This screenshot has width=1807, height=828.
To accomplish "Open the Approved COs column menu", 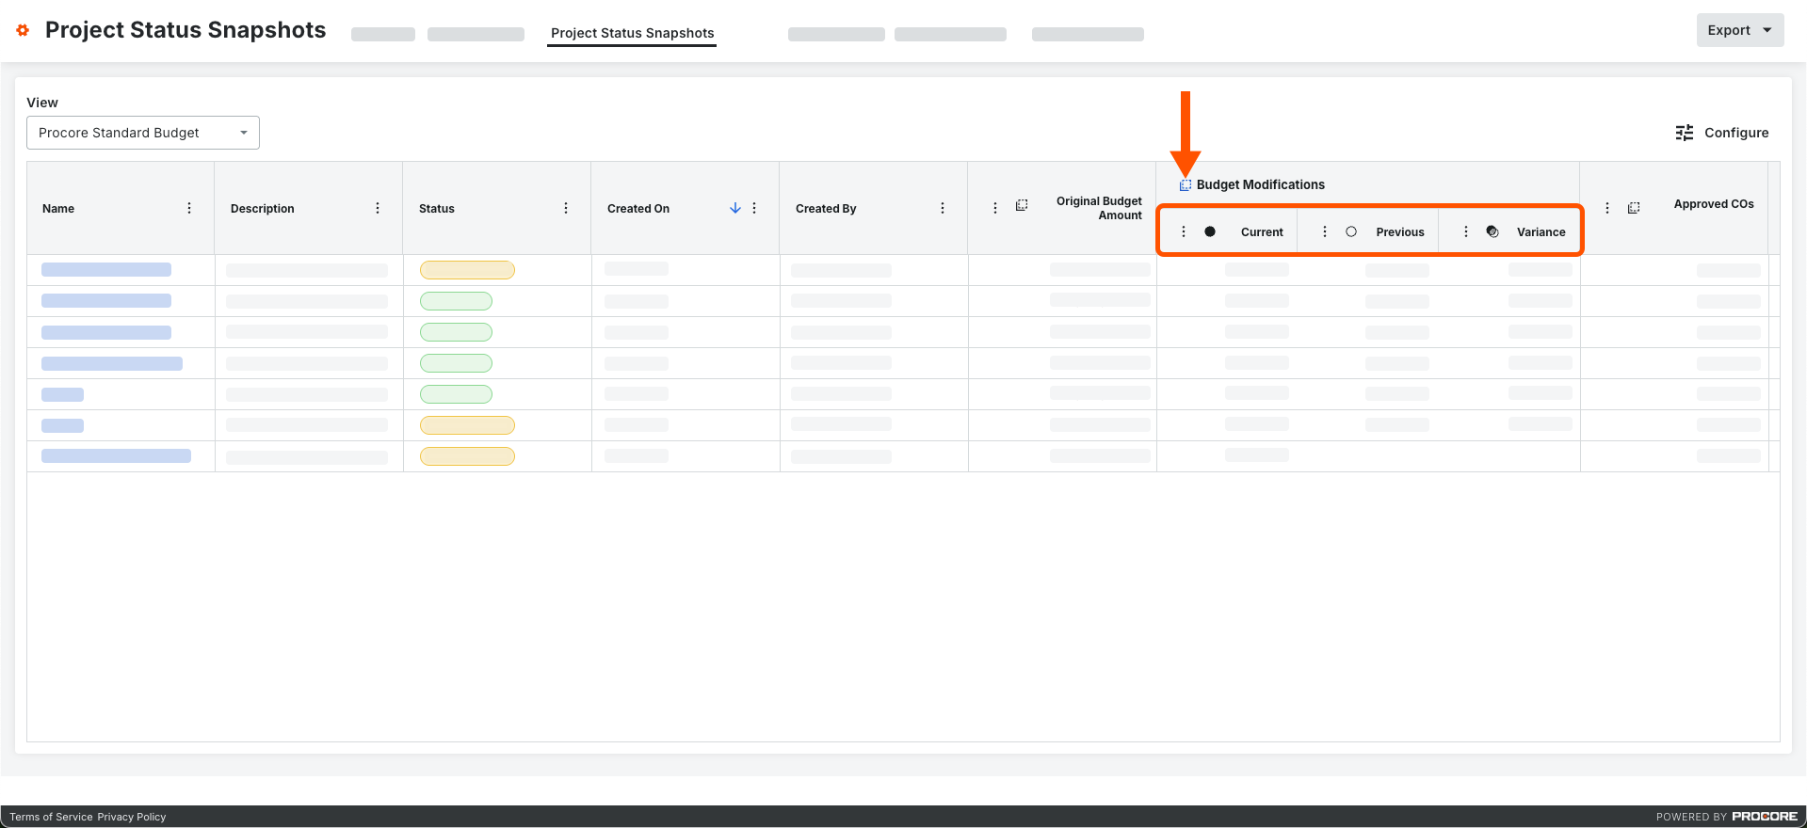I will coord(1607,208).
